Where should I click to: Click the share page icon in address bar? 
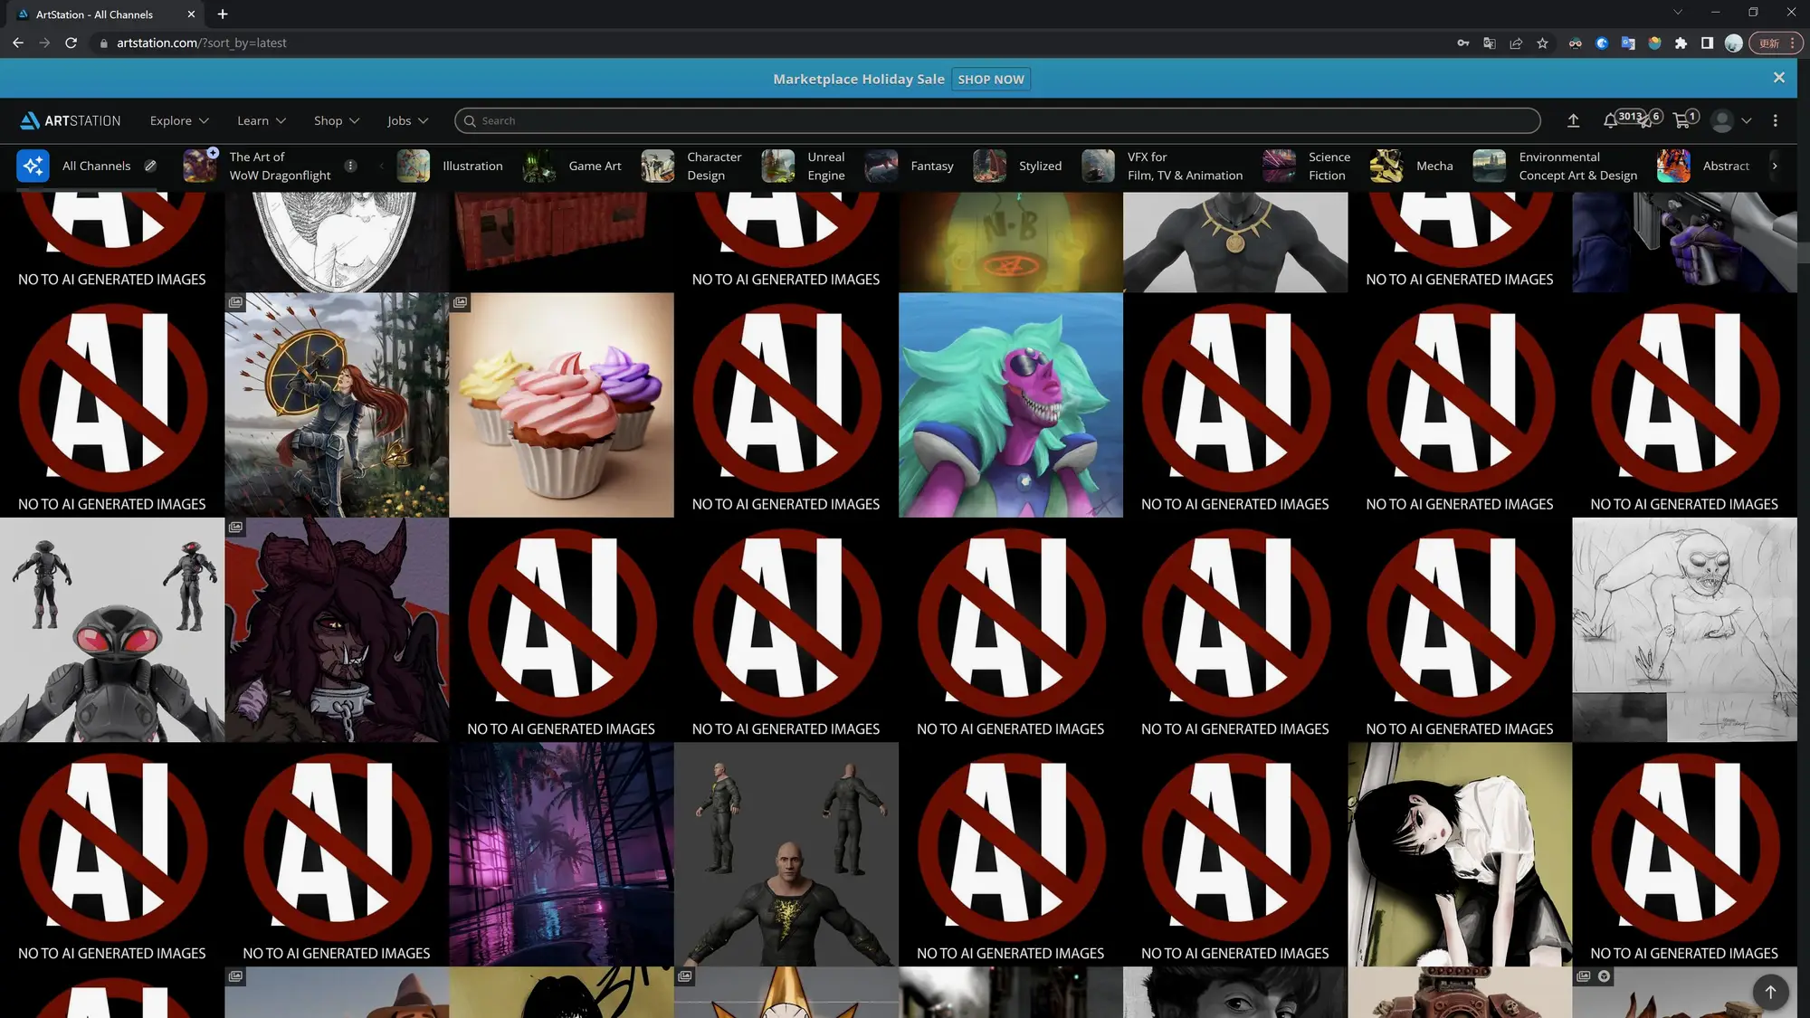(1516, 43)
